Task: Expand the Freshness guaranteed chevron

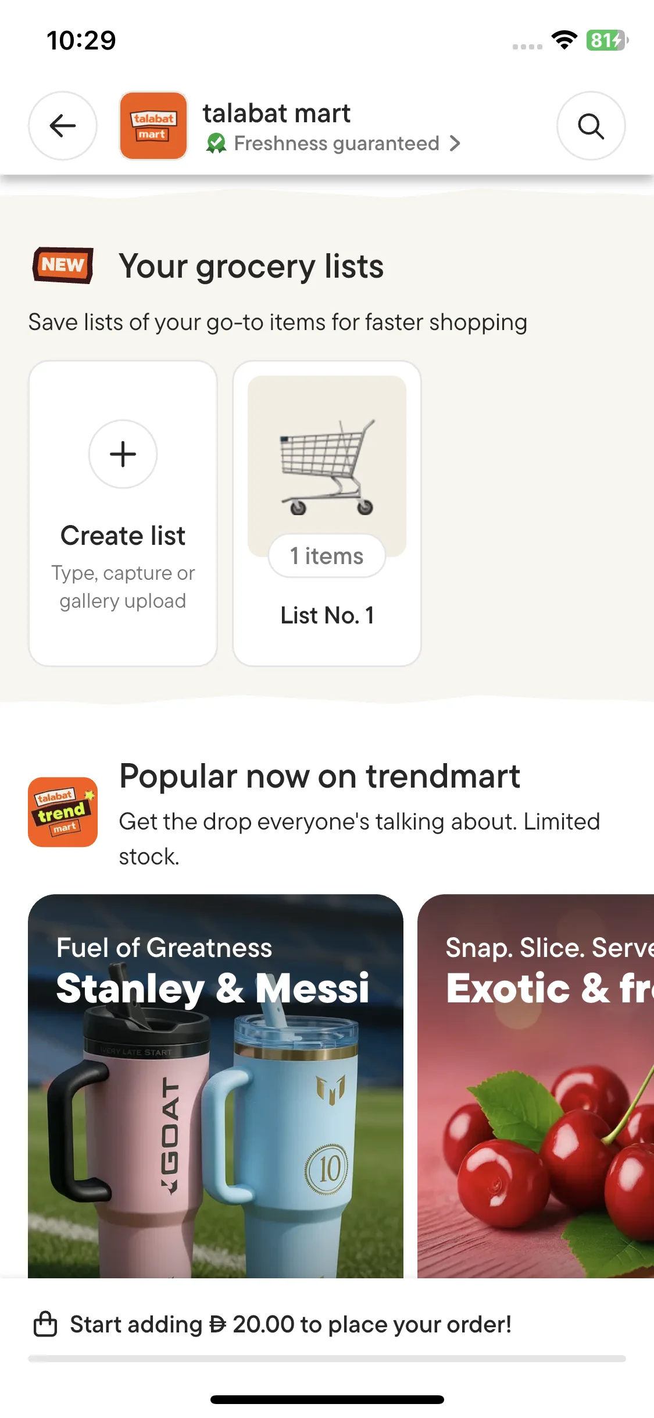Action: coord(455,143)
